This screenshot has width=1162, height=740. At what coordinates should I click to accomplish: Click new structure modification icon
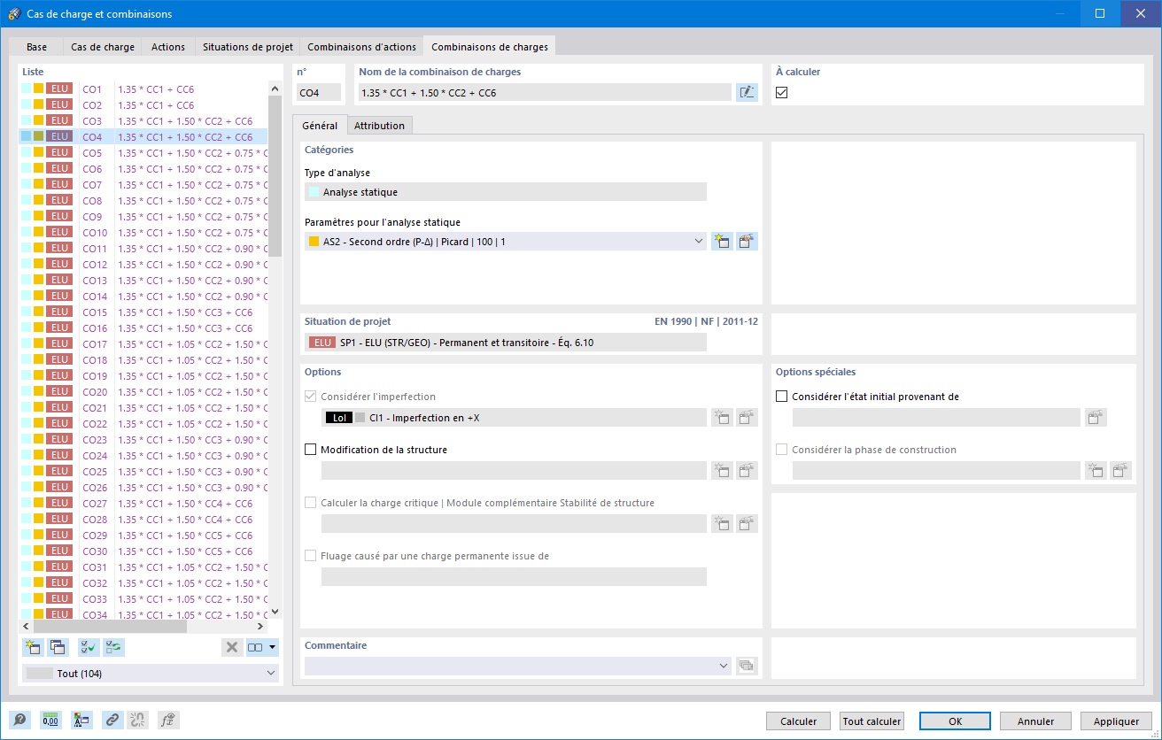[x=722, y=471]
